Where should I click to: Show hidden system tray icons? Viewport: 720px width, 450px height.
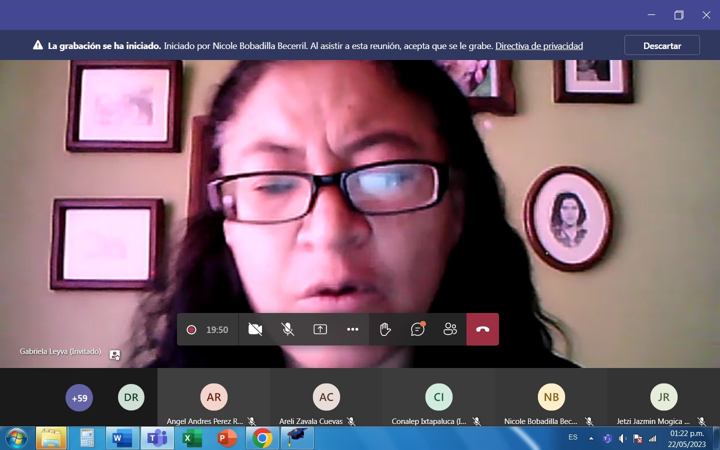point(591,438)
